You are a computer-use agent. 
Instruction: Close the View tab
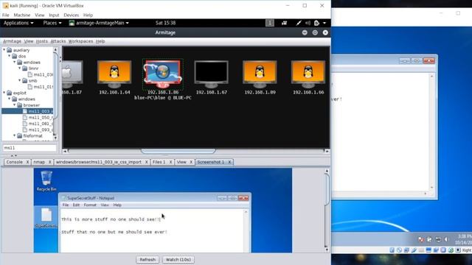[x=191, y=162]
